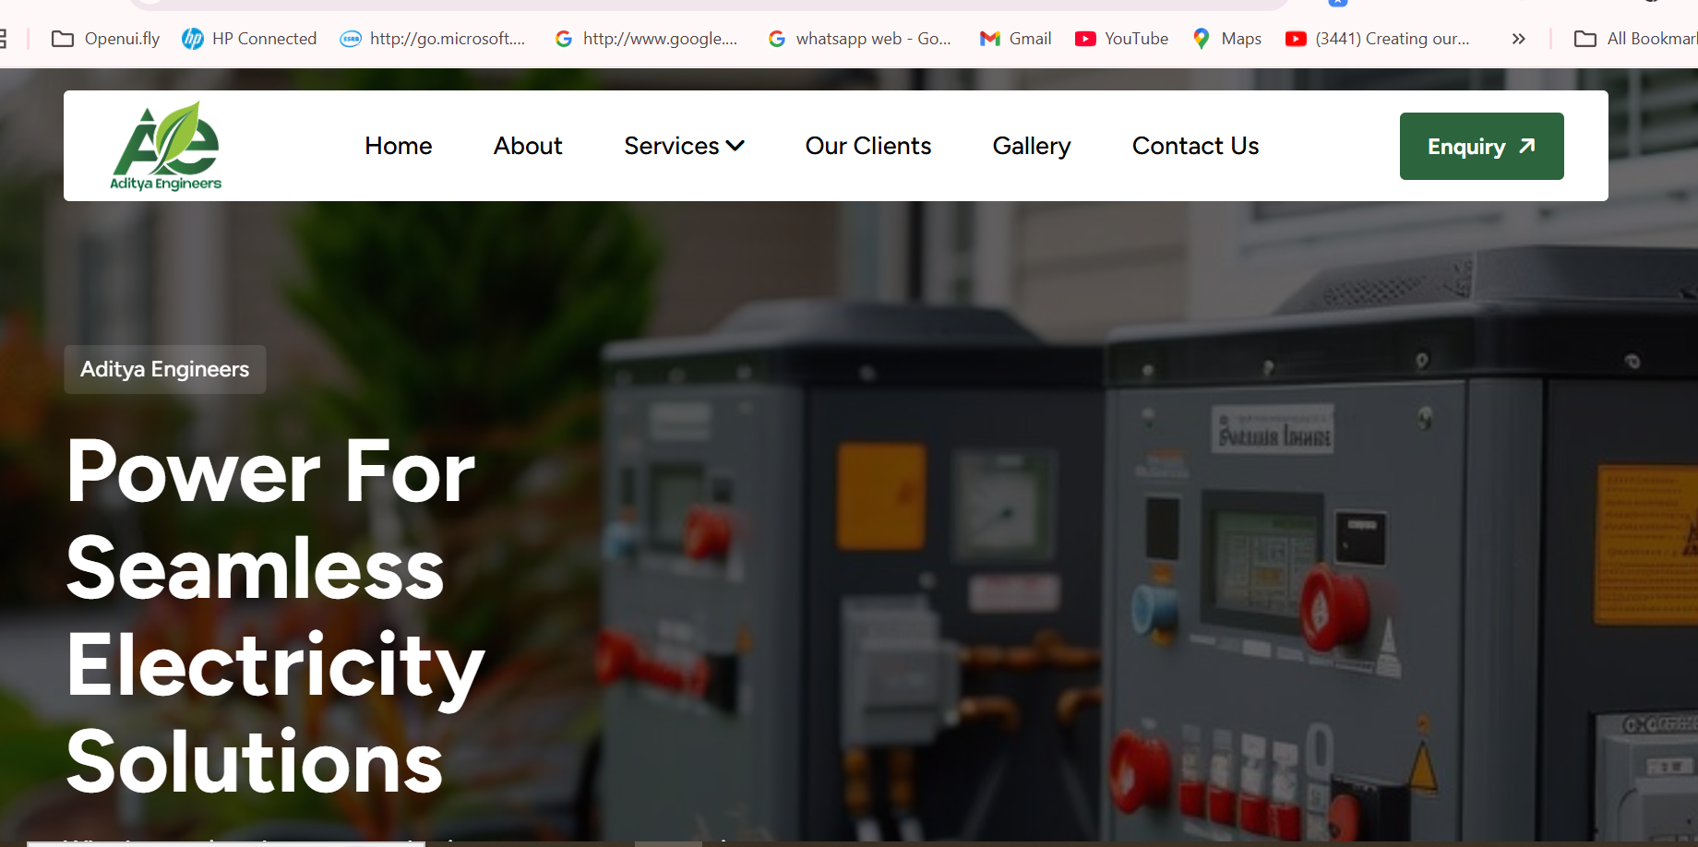Open the www.google bookmark
Image resolution: width=1698 pixels, height=847 pixels.
point(646,39)
